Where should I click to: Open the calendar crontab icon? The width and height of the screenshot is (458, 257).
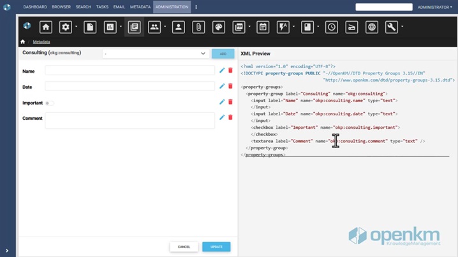point(263,27)
